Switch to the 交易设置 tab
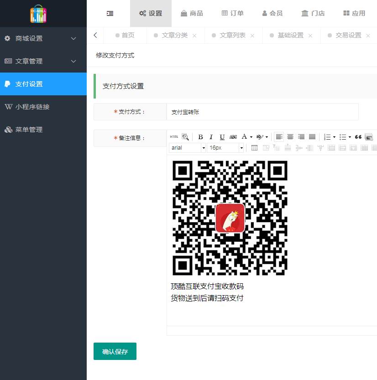 pyautogui.click(x=348, y=36)
